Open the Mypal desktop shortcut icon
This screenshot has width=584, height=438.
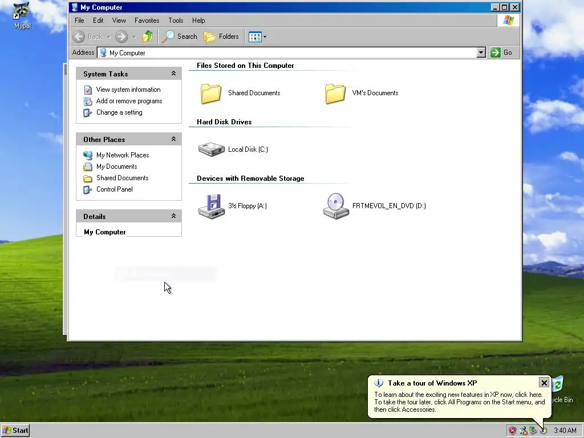click(x=22, y=11)
